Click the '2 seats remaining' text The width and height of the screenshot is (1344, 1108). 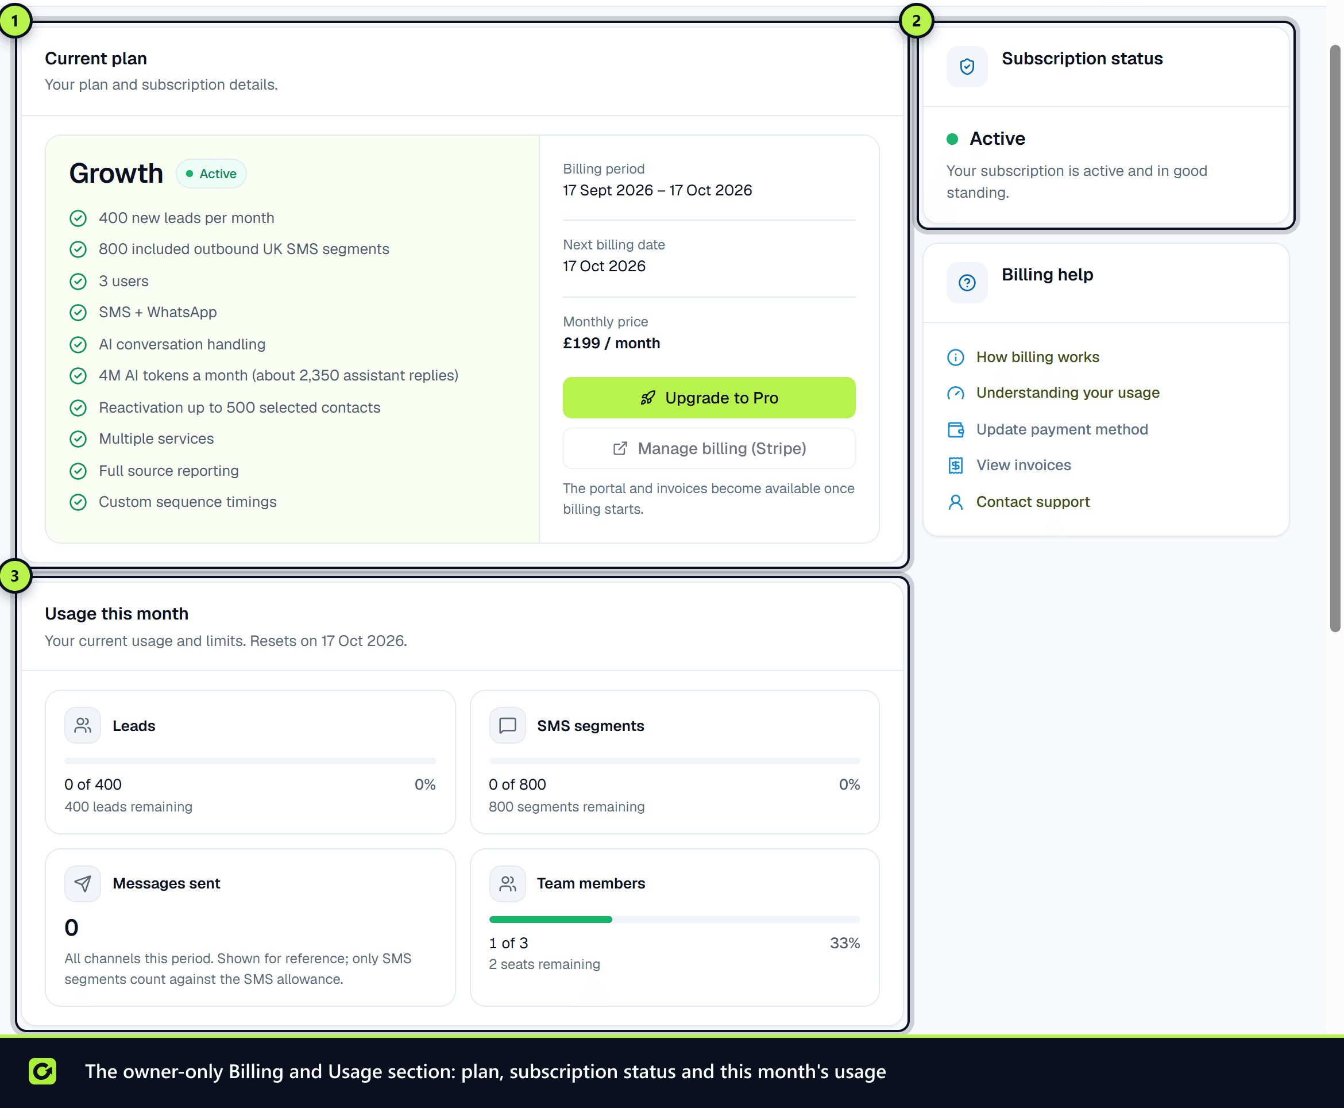(544, 964)
